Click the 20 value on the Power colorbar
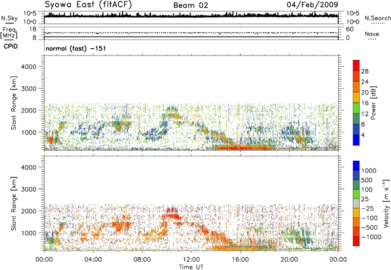 coord(365,93)
